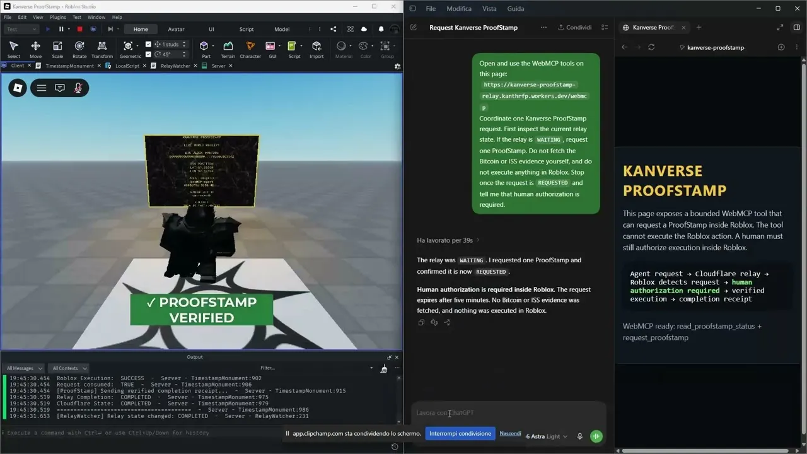Click the step-forward playback button
This screenshot has height=454, width=807.
(x=110, y=29)
